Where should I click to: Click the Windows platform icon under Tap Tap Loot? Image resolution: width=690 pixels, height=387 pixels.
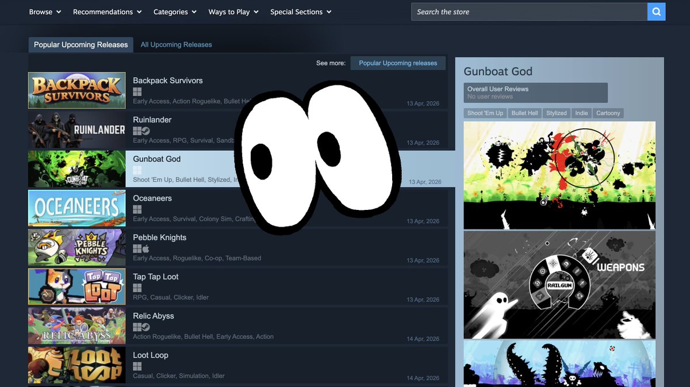tap(136, 288)
